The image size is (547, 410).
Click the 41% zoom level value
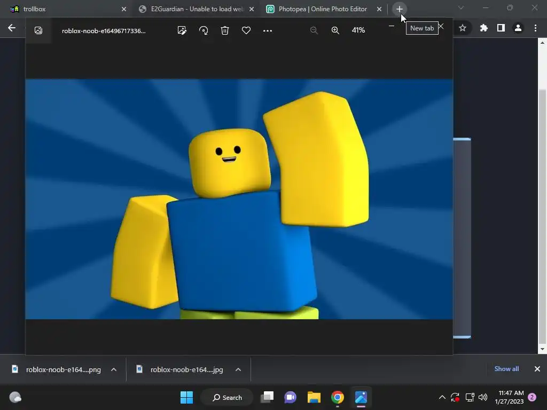(x=358, y=30)
